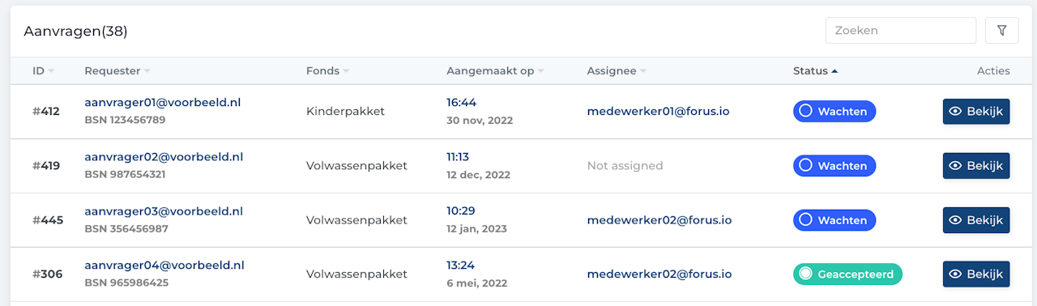Image resolution: width=1037 pixels, height=306 pixels.
Task: Open requester aanvrager04@voorbeeld.nl
Action: click(164, 266)
